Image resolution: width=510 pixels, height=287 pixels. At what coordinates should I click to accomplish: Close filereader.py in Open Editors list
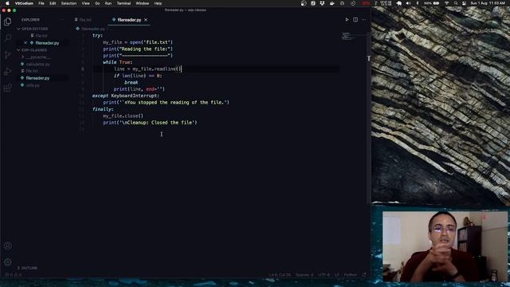coord(25,43)
